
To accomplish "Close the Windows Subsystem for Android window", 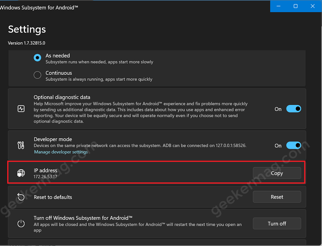I will tap(313, 6).
